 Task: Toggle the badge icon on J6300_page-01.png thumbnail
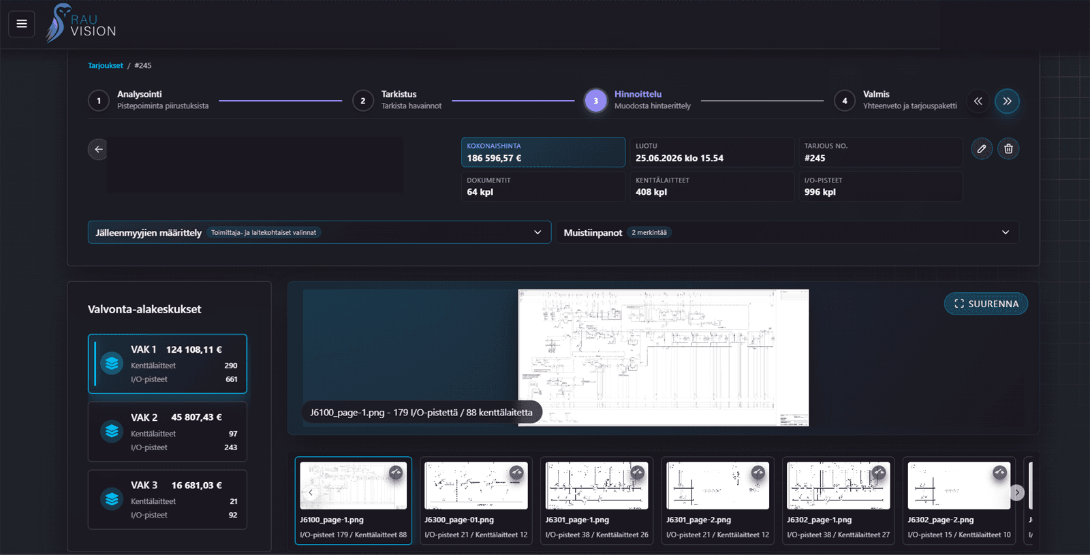pos(516,472)
